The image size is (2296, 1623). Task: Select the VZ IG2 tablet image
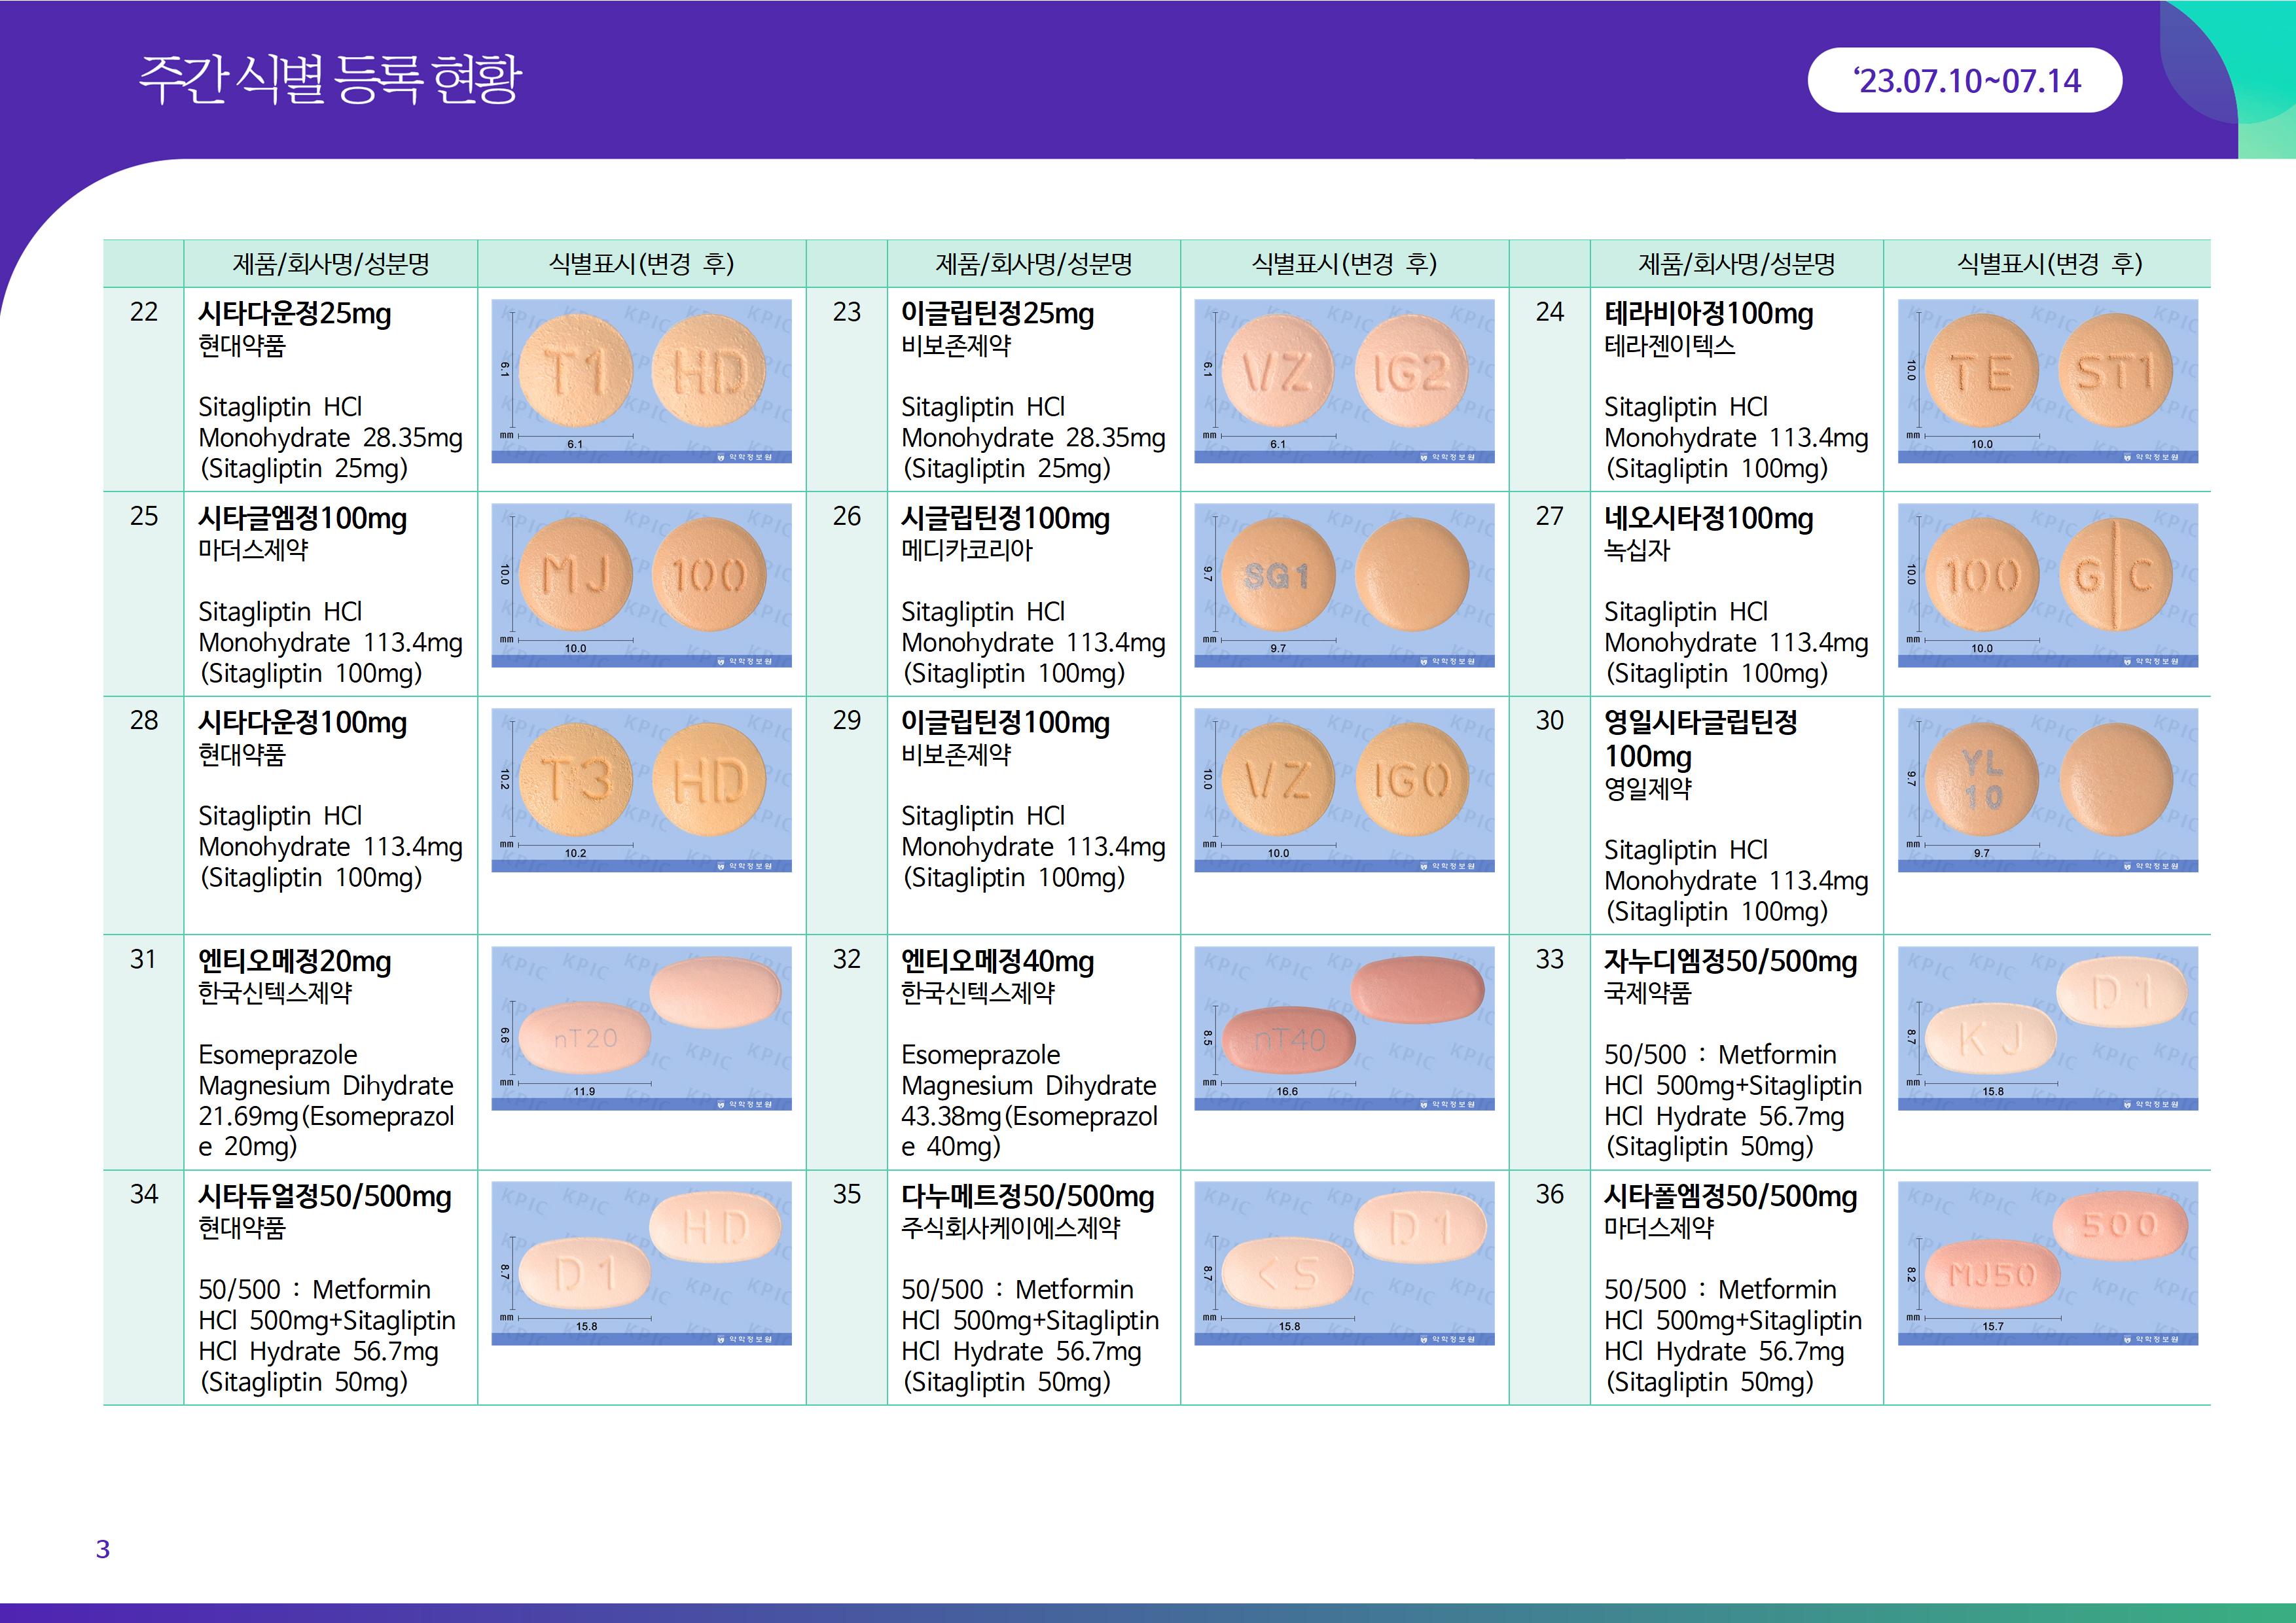1344,381
